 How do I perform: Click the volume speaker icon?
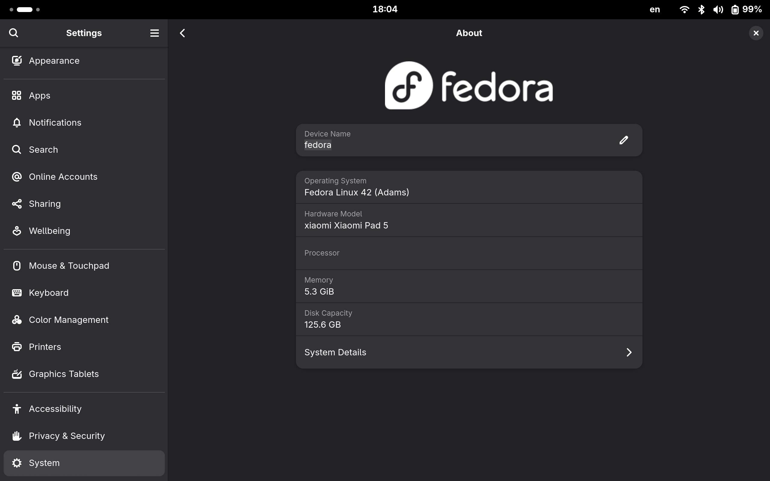(x=718, y=10)
